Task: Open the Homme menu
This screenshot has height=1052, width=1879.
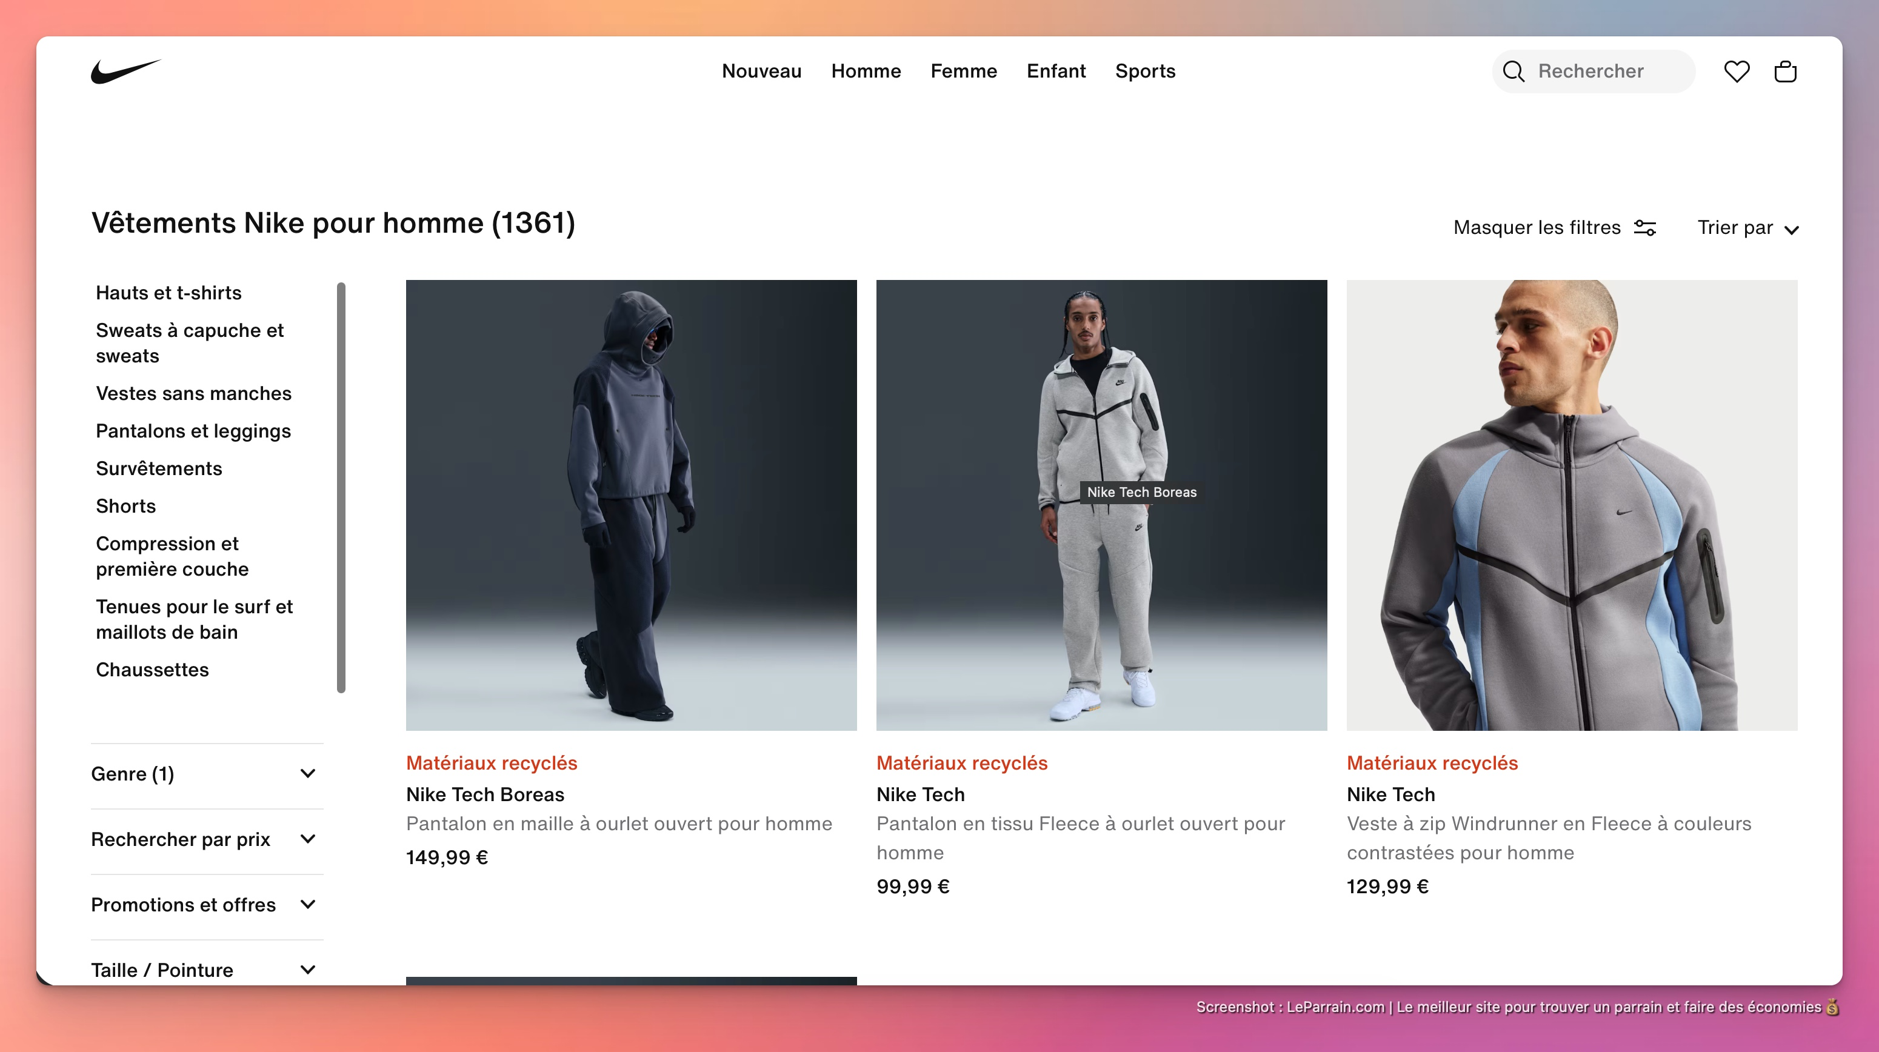Action: pos(866,72)
